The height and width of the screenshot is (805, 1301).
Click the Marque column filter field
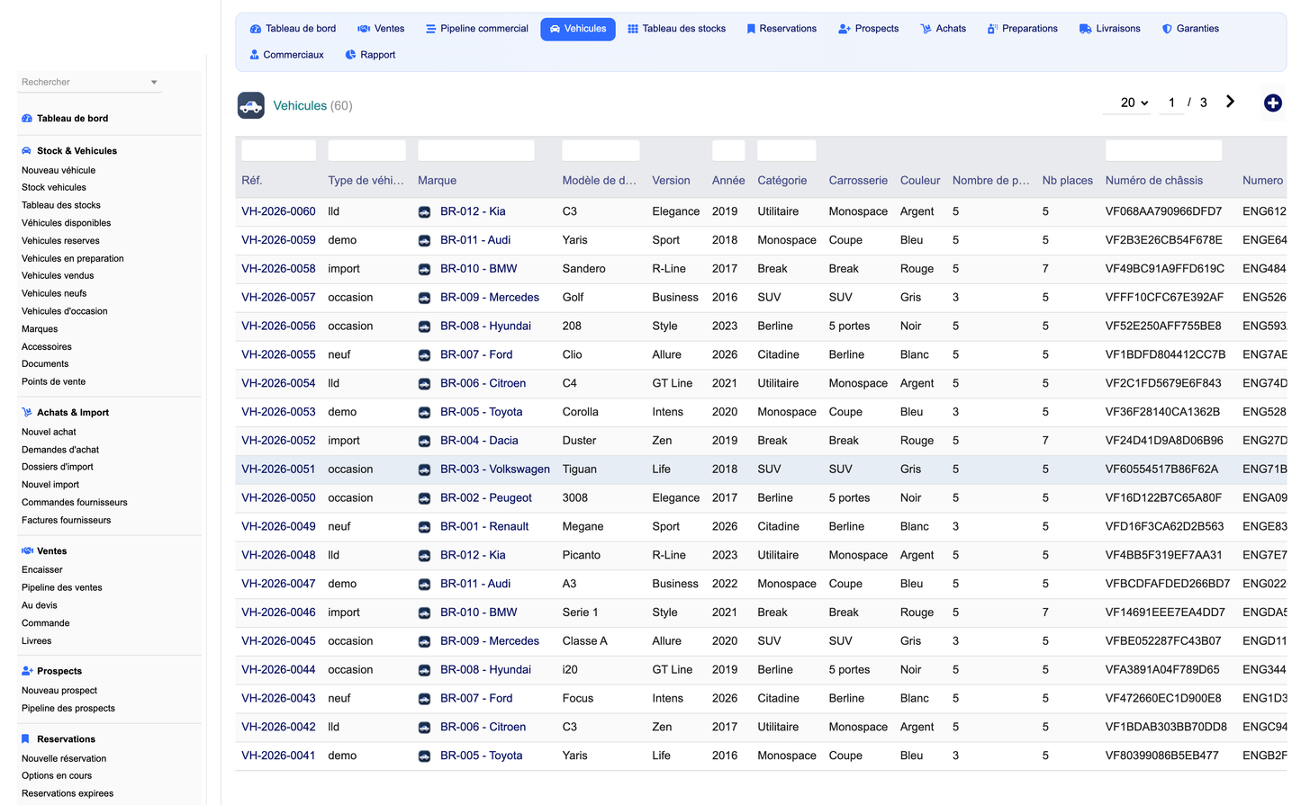click(x=476, y=150)
